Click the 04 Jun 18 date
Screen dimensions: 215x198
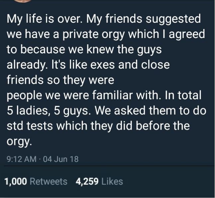pos(61,159)
